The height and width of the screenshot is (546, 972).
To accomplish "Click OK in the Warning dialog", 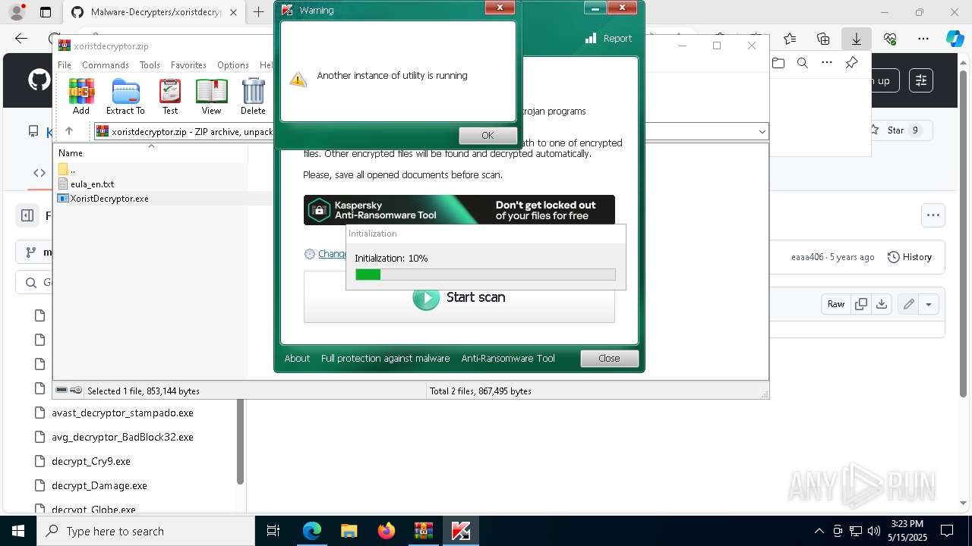I will coord(488,135).
